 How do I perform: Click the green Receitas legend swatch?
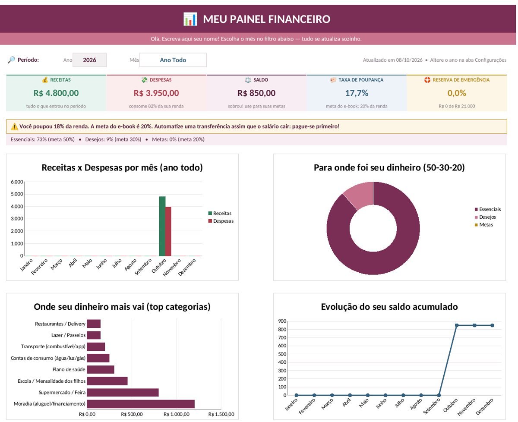point(210,213)
